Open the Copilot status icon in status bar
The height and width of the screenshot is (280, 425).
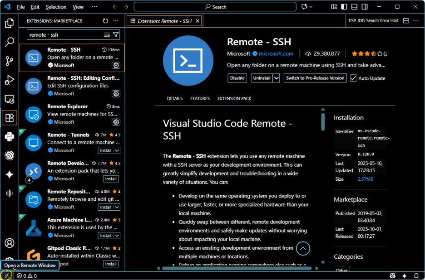tap(393, 276)
